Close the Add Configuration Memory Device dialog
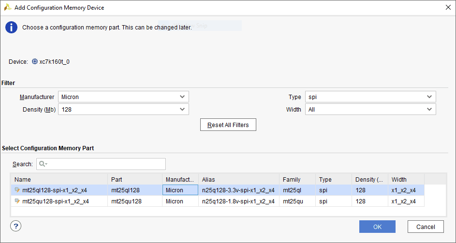Viewport: 456px width, 243px height. (x=446, y=7)
